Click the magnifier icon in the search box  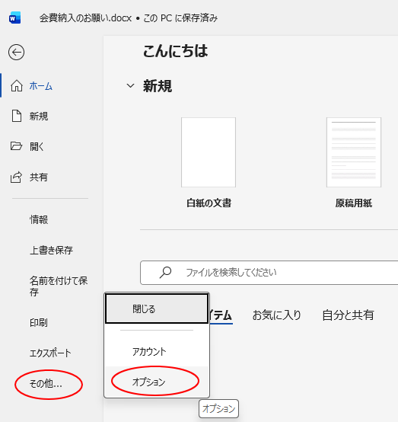point(165,273)
